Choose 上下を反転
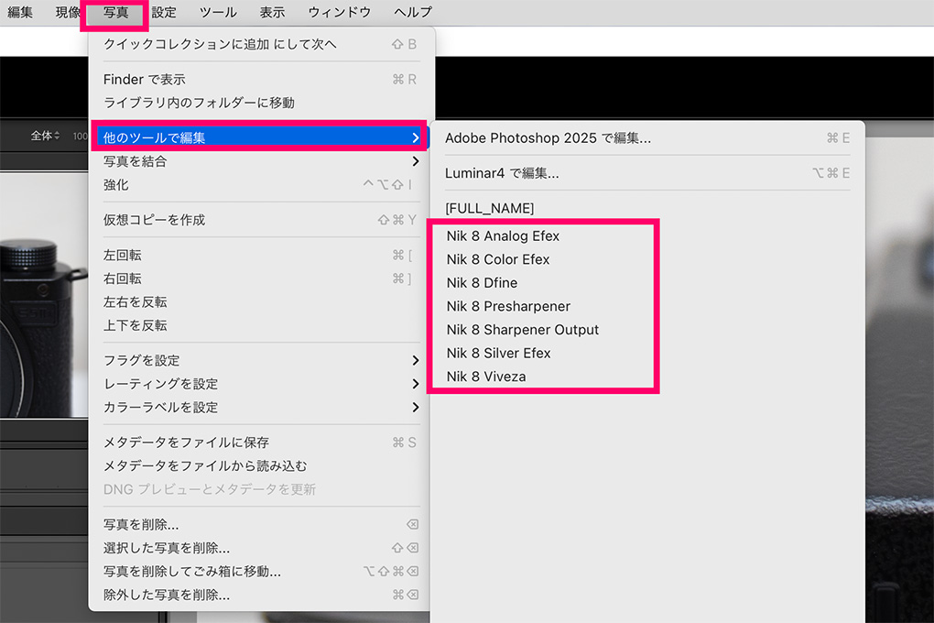934x623 pixels. coord(262,325)
